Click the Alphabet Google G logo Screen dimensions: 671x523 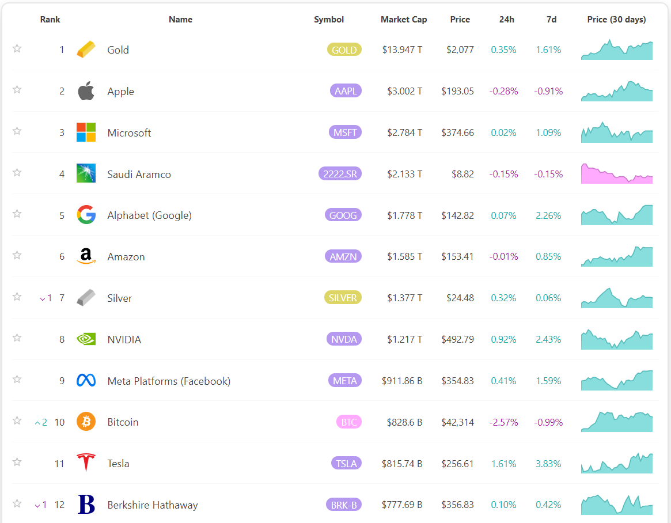click(86, 215)
